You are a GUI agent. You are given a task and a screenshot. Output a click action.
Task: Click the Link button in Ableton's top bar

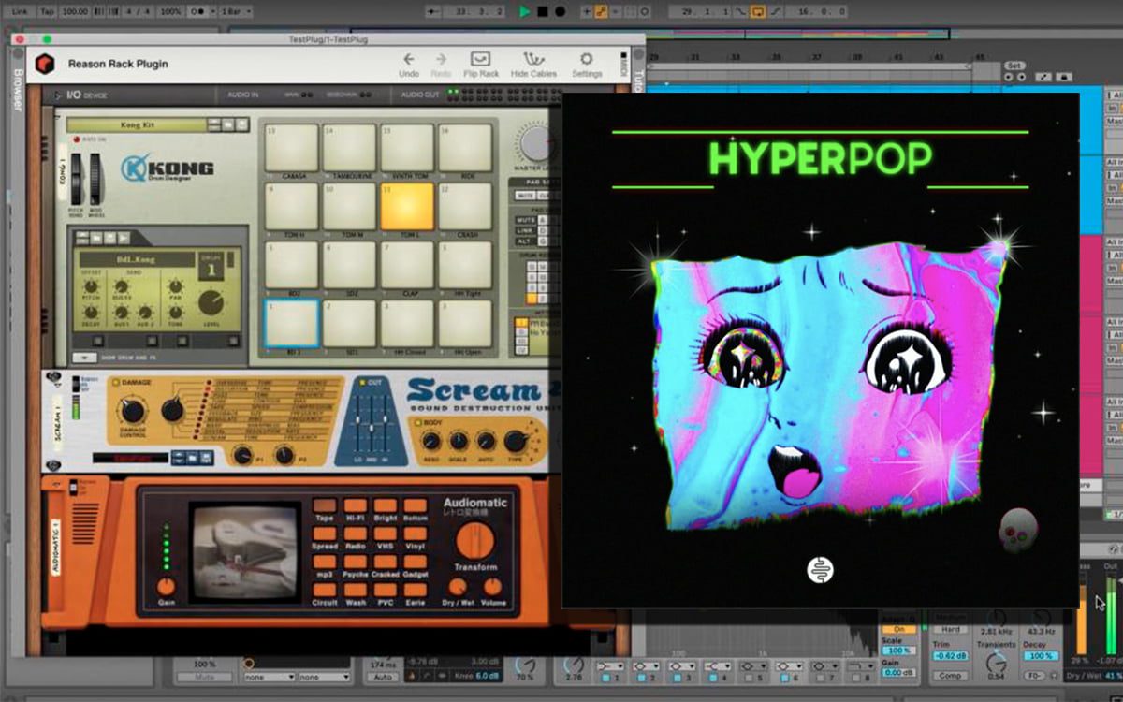point(20,11)
